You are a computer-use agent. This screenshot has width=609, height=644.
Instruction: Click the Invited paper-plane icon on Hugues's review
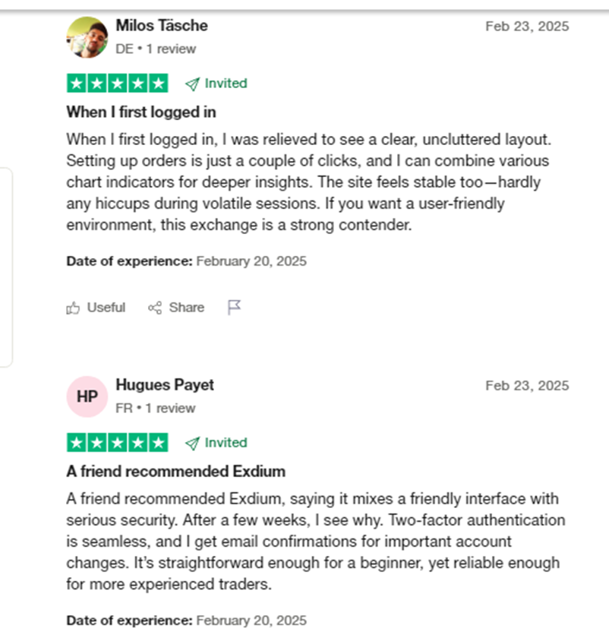192,443
